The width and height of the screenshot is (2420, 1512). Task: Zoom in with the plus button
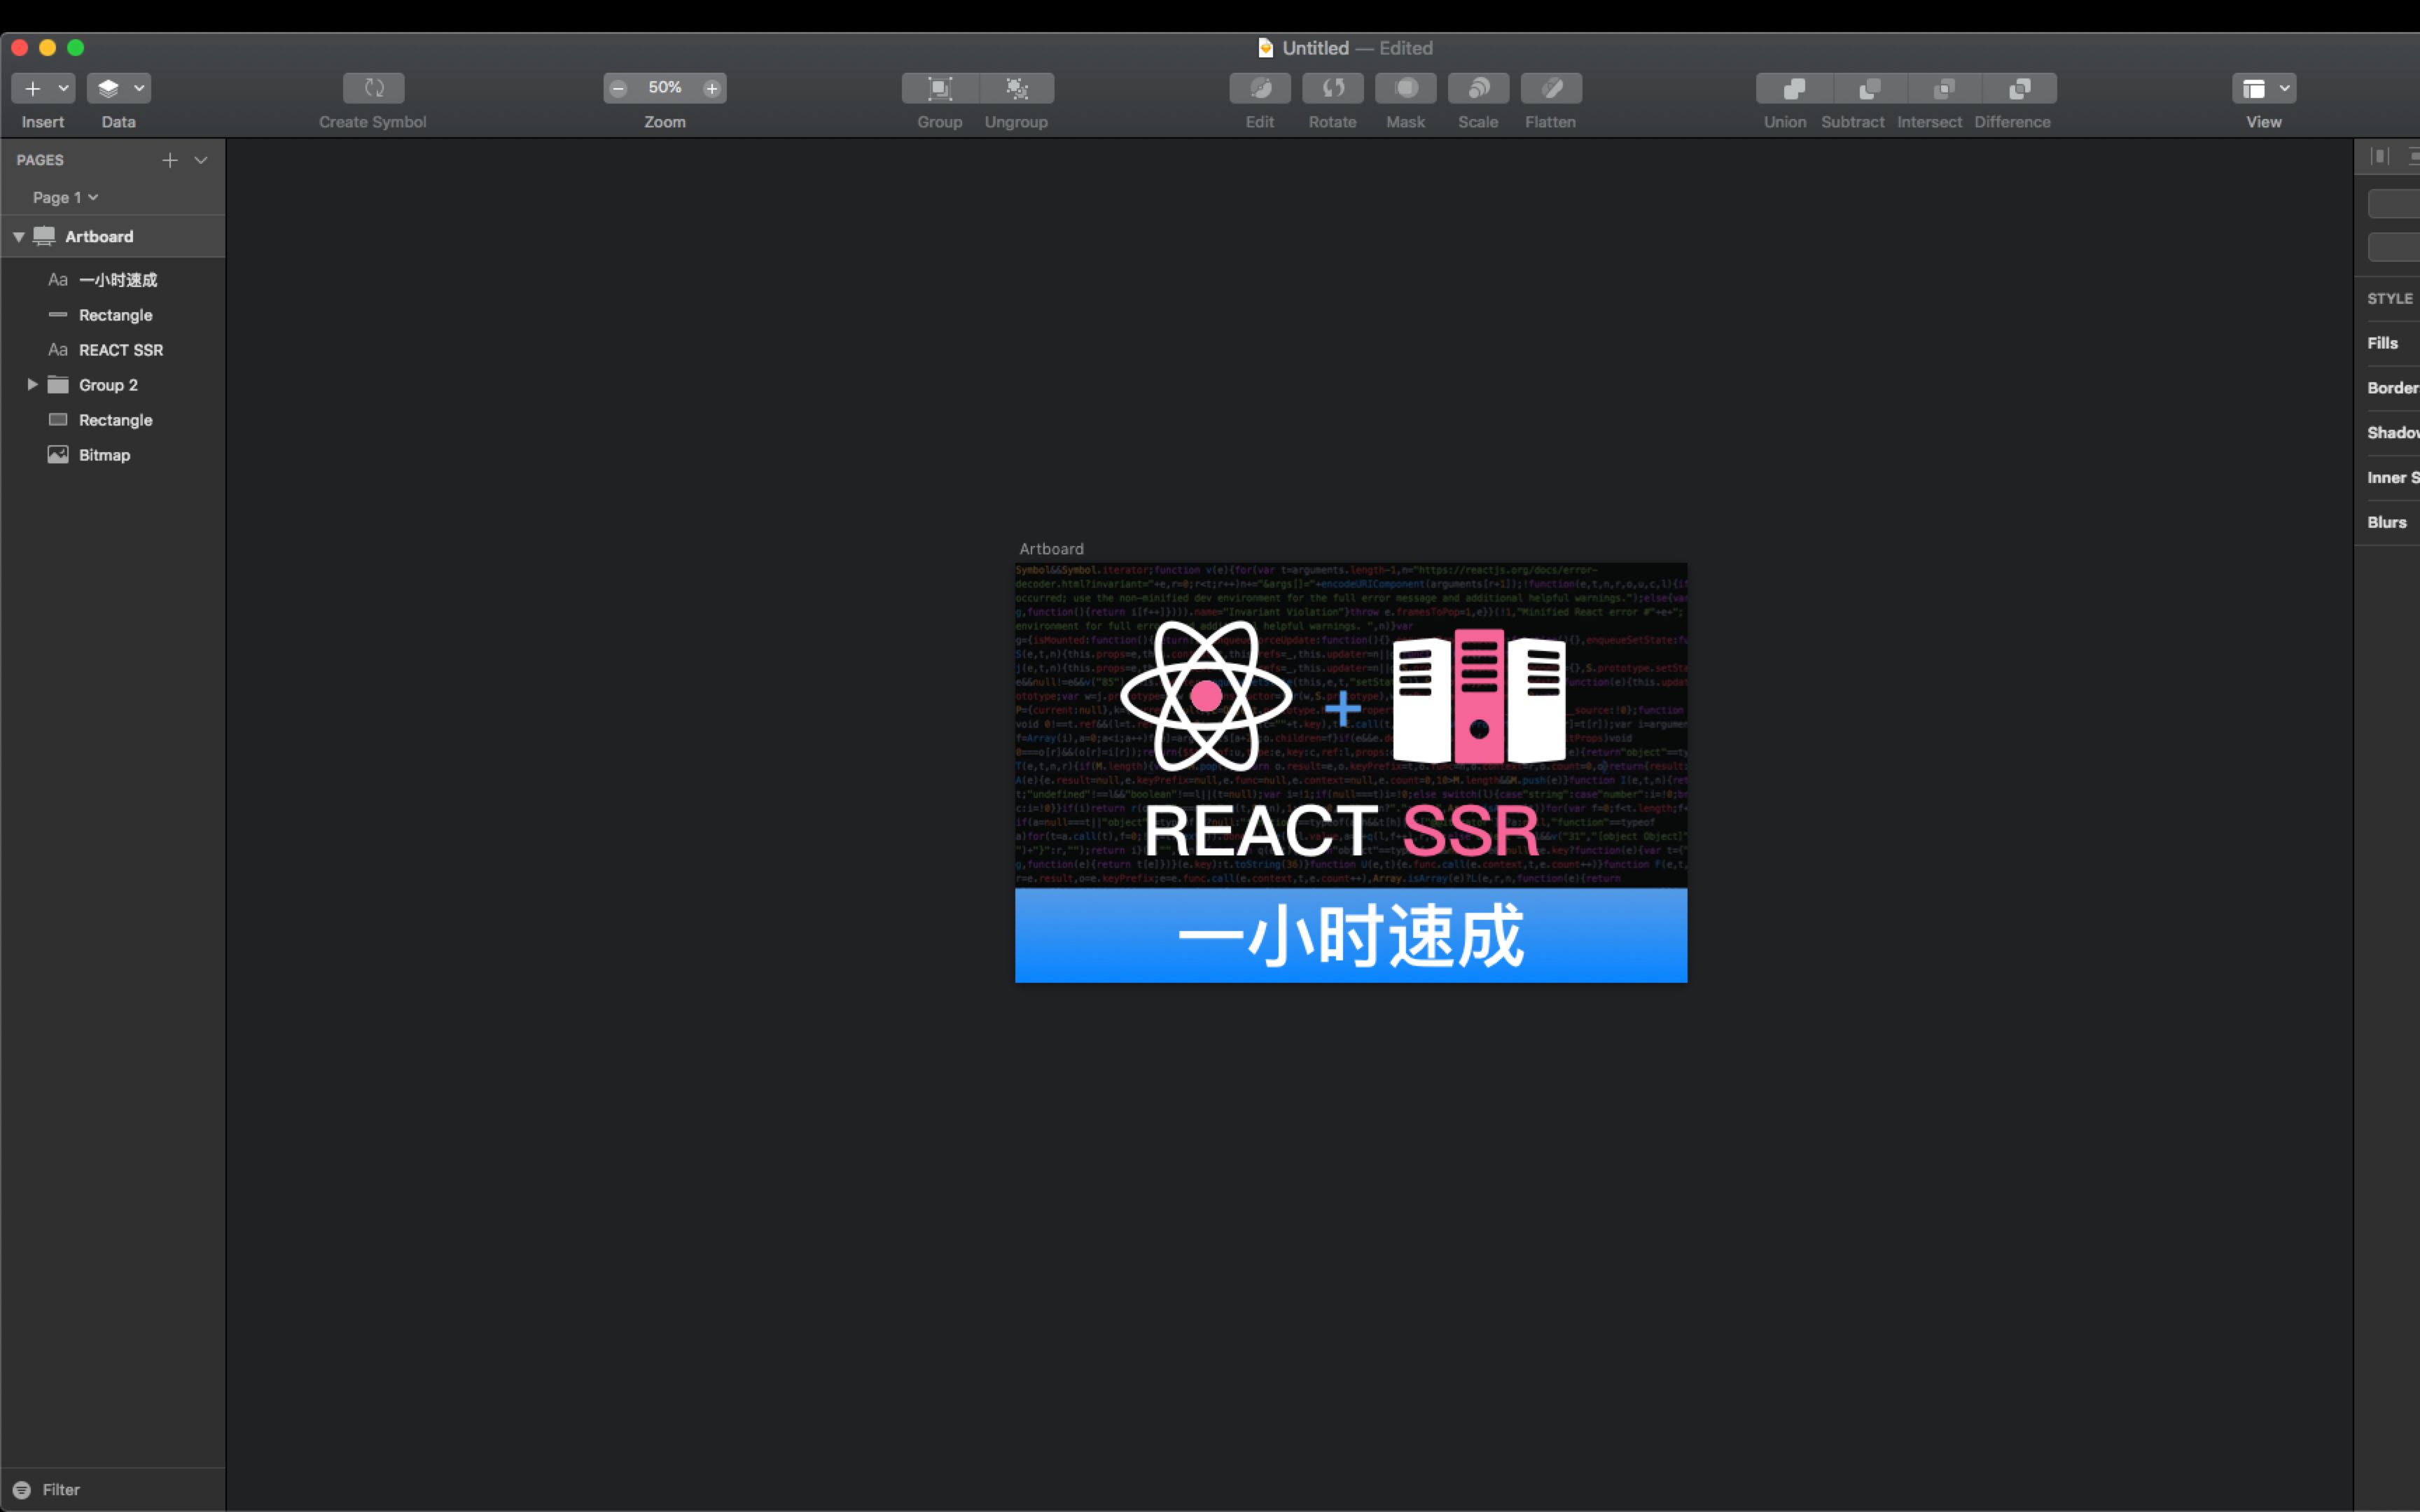click(711, 88)
